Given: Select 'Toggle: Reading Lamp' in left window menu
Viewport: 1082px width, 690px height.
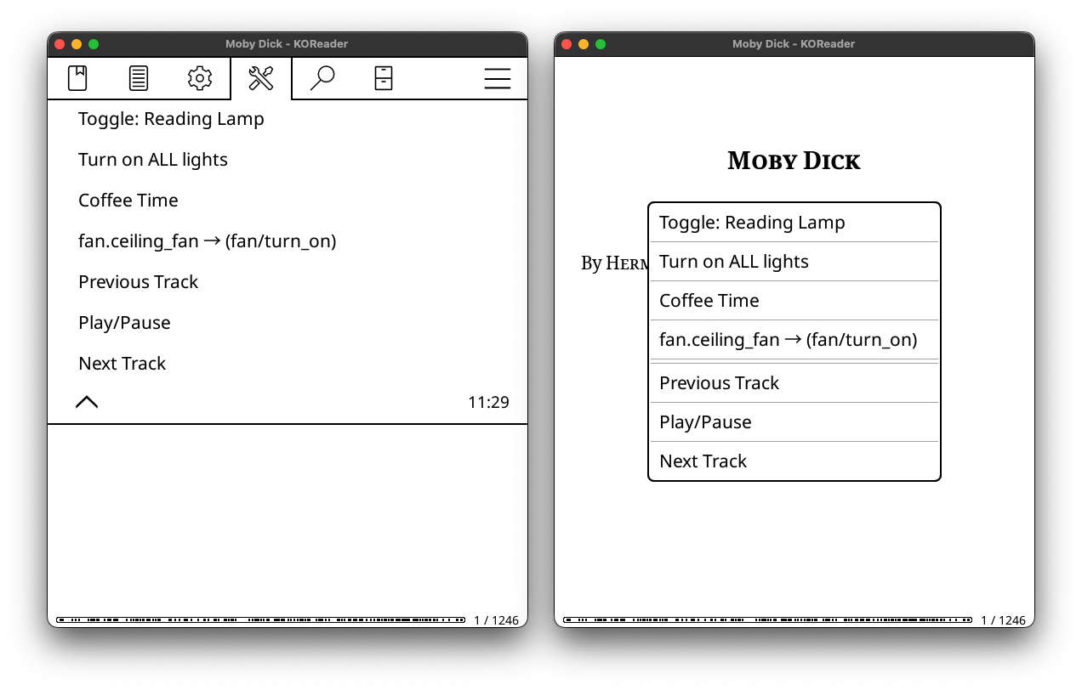Looking at the screenshot, I should pos(288,119).
